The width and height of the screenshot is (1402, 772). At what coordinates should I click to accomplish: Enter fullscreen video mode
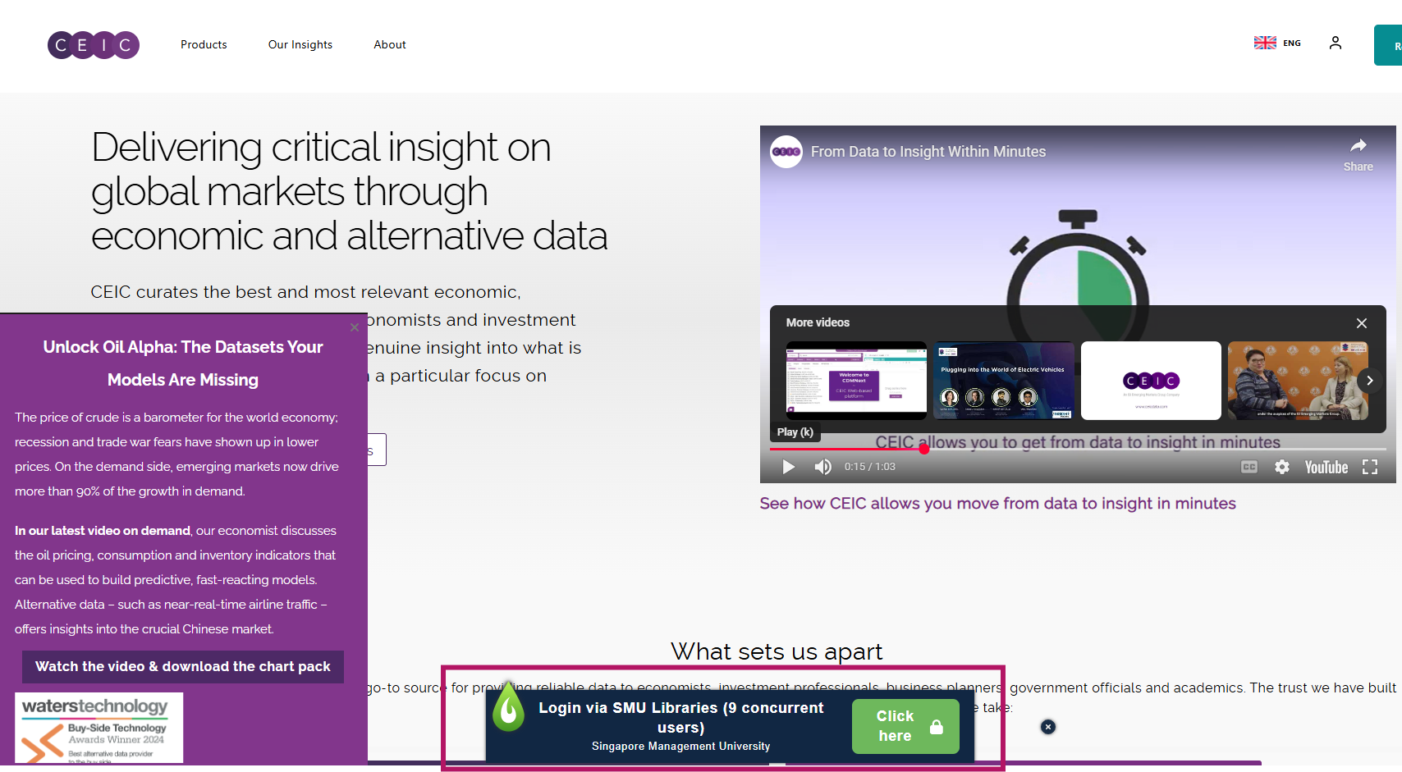(x=1370, y=467)
